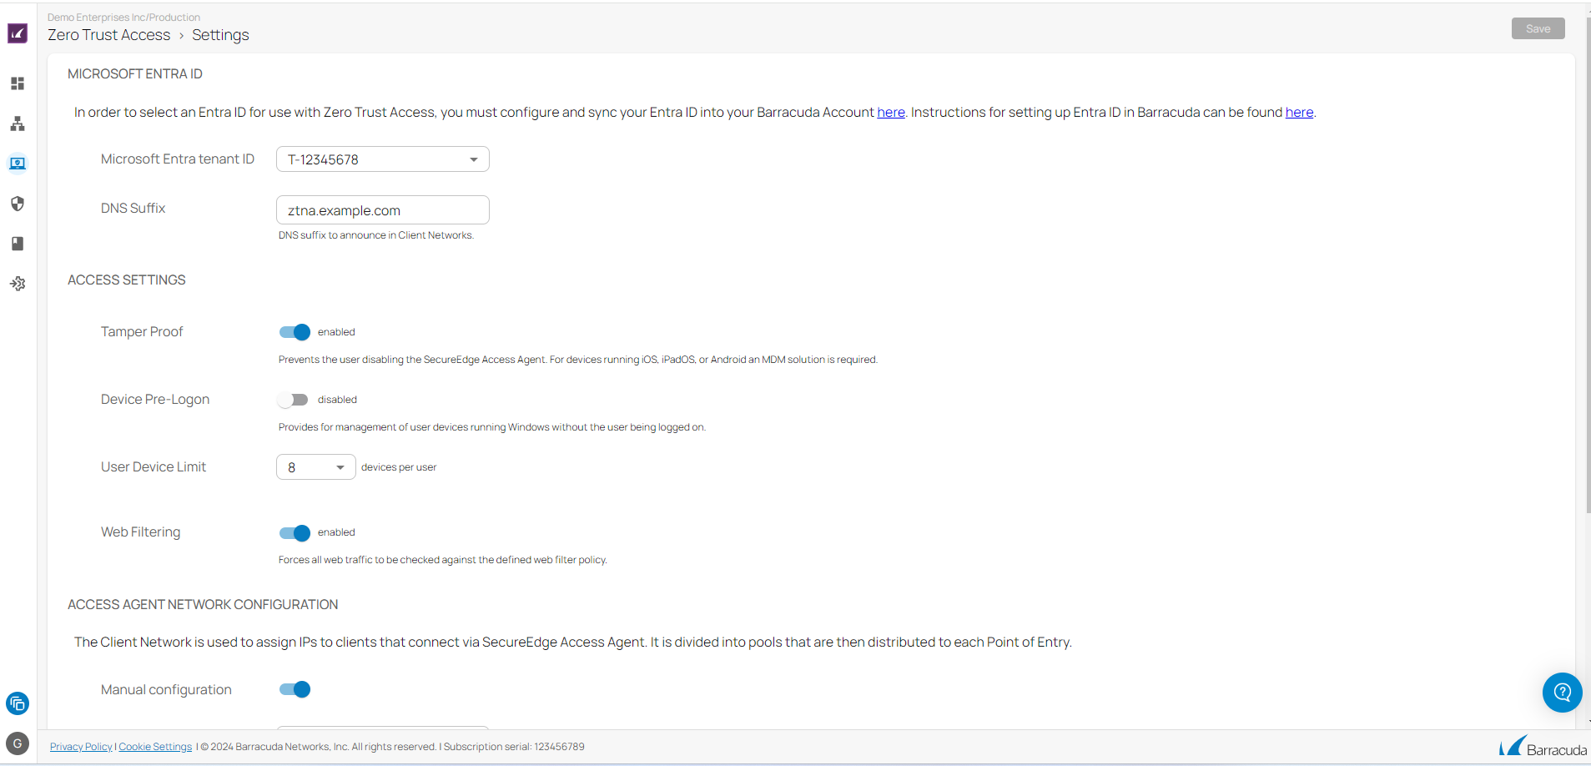Open the Privacy Policy link in the footer

80,746
